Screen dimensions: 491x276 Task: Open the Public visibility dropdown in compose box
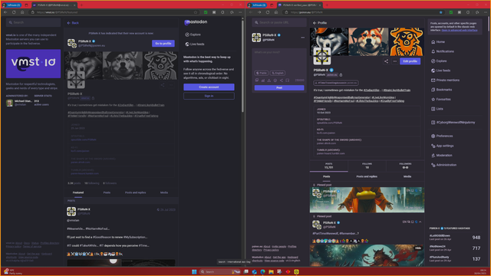click(x=262, y=73)
